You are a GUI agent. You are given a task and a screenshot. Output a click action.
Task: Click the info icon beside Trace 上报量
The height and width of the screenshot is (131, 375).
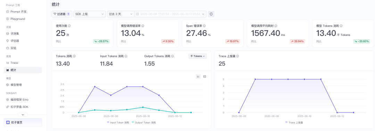(238, 56)
